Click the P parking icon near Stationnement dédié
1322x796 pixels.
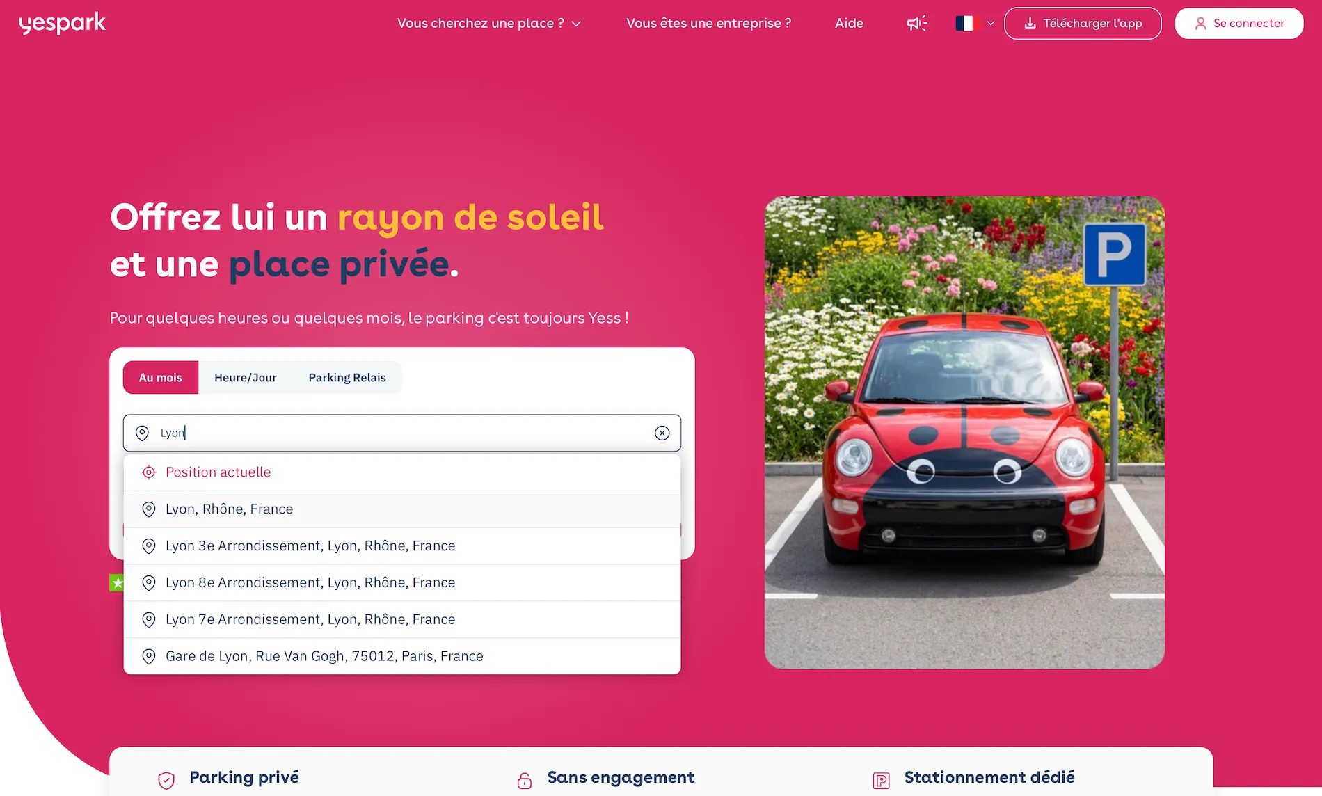pos(882,779)
